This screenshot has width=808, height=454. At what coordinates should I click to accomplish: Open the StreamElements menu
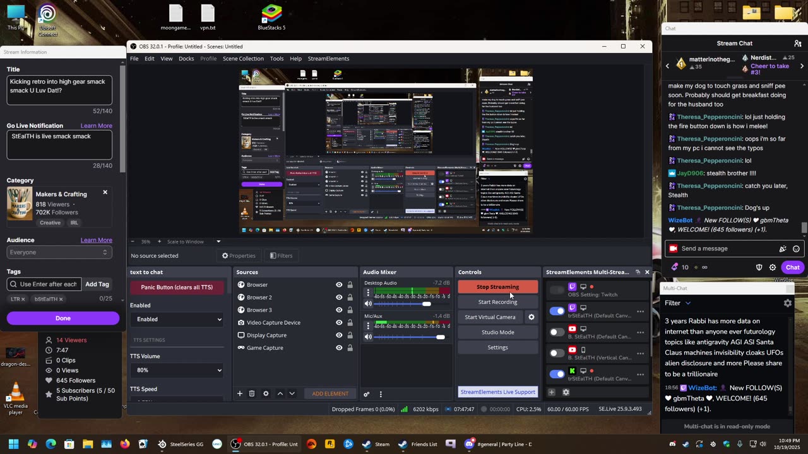coord(328,59)
